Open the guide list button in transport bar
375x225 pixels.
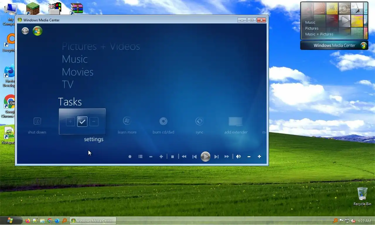click(141, 157)
